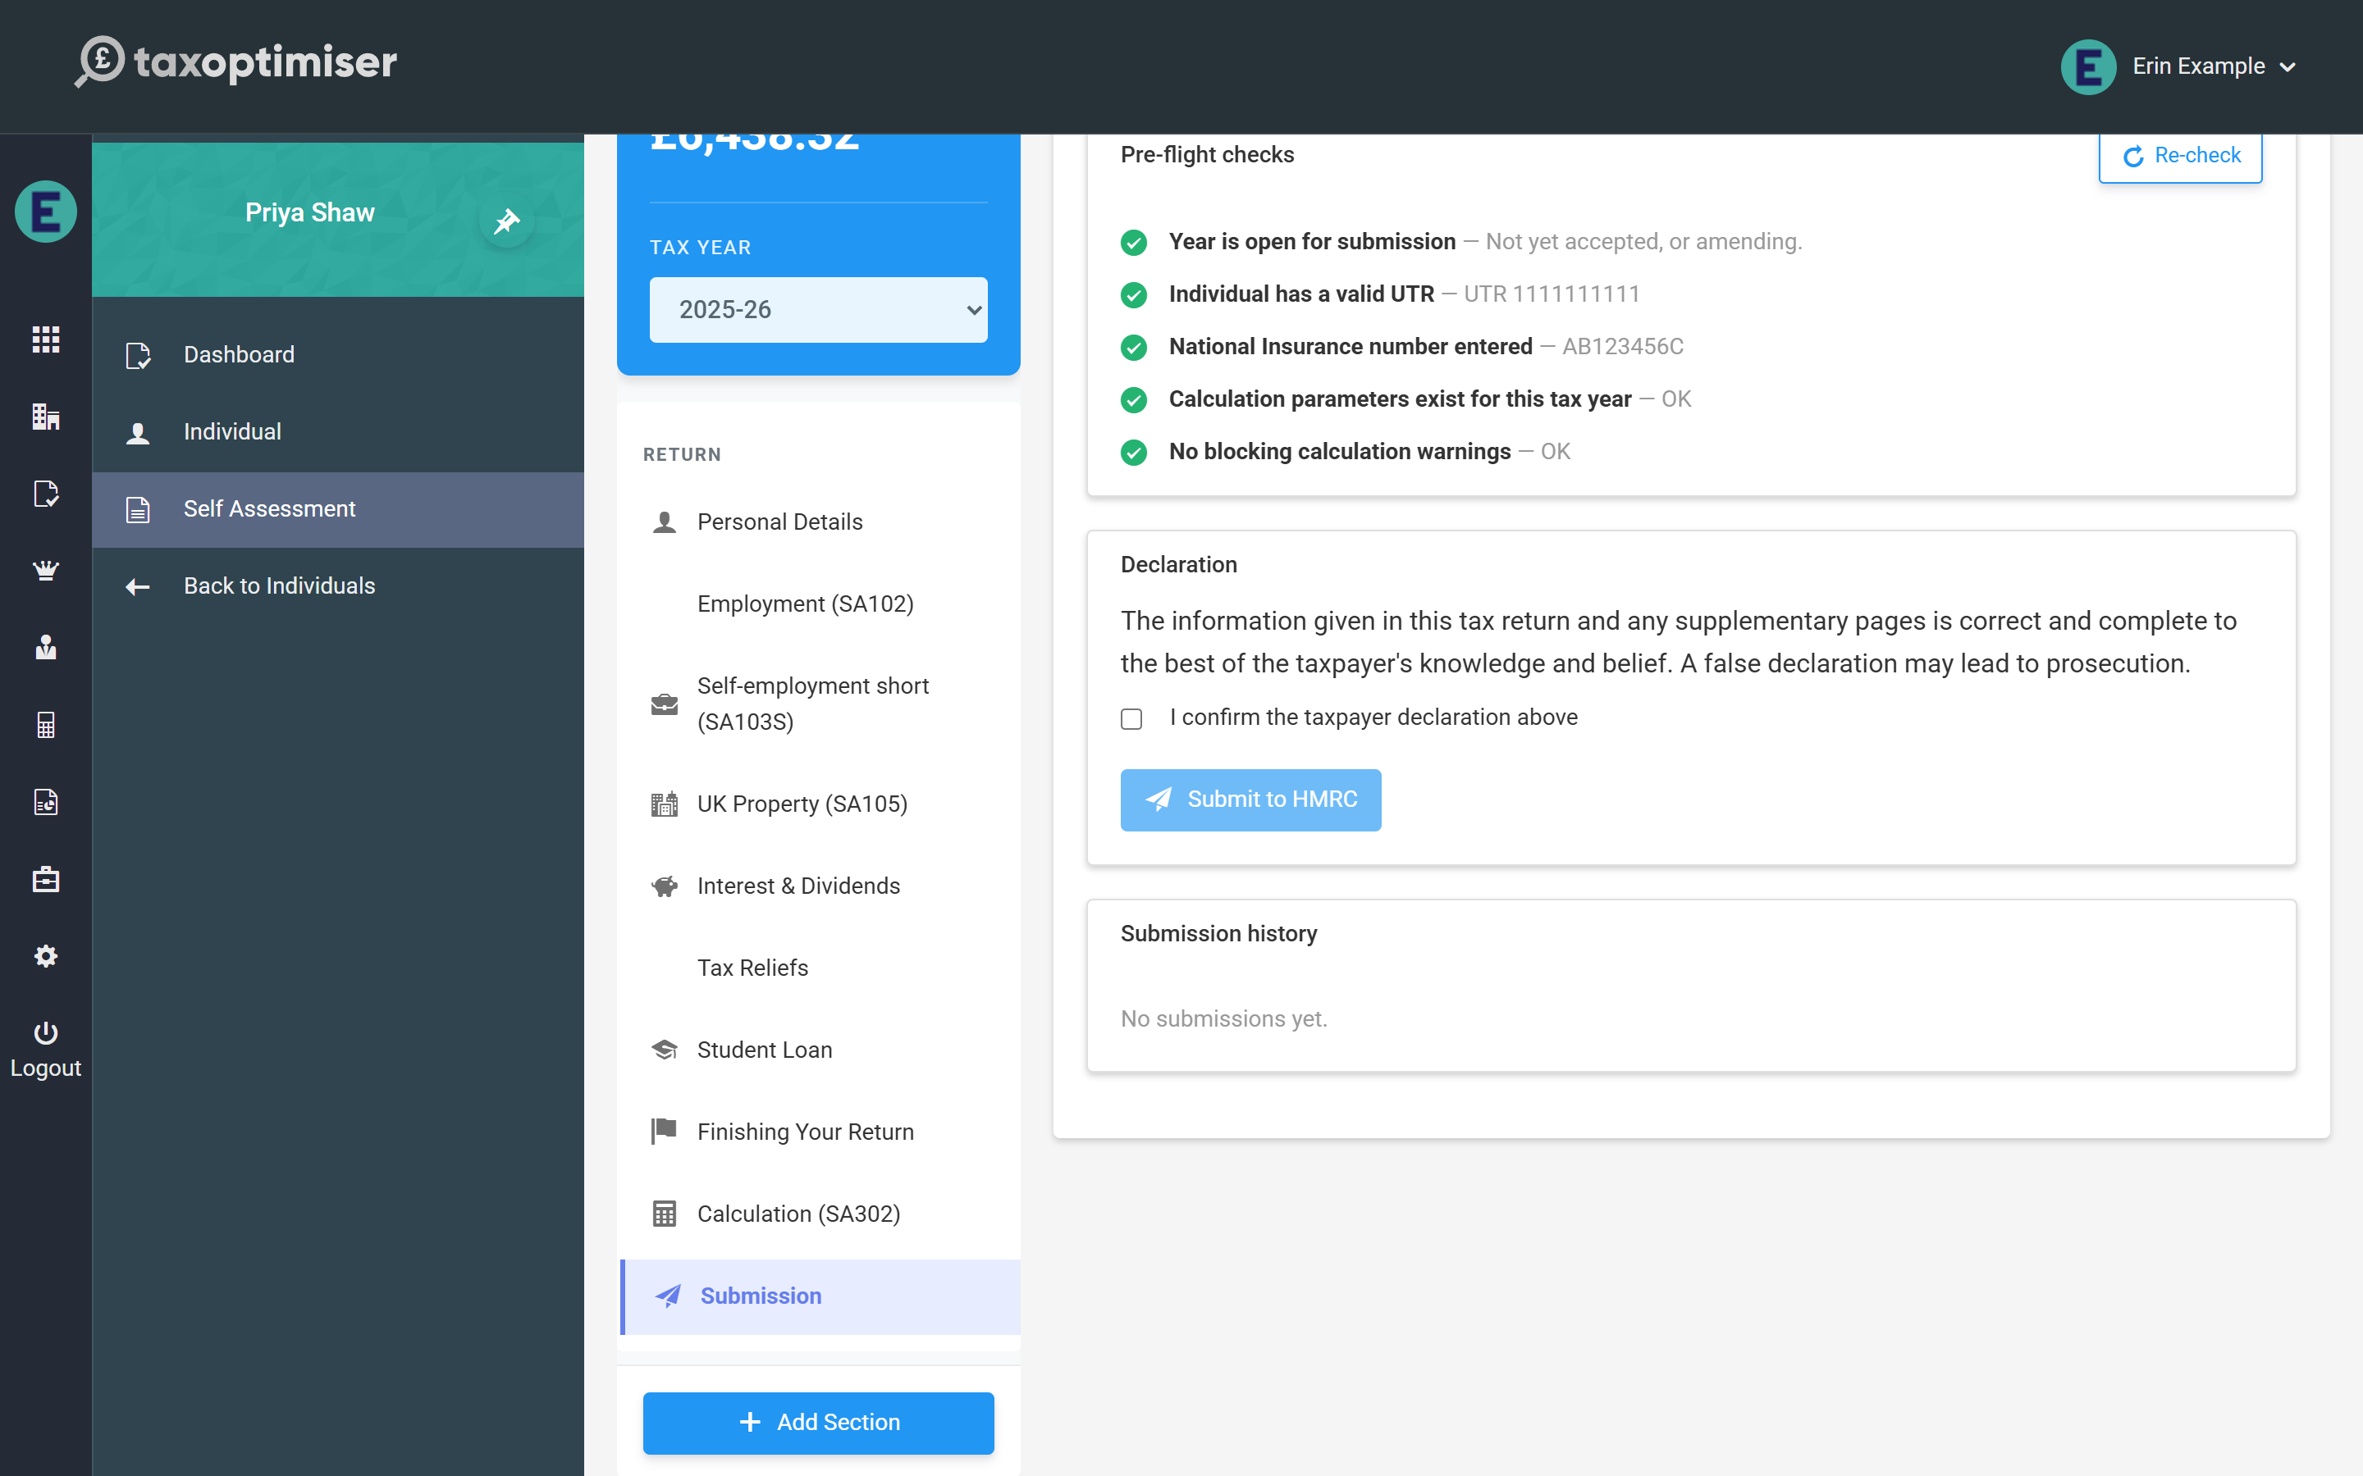Click the taxoptimiser logo
Viewport: 2363px width, 1476px height.
(x=236, y=62)
